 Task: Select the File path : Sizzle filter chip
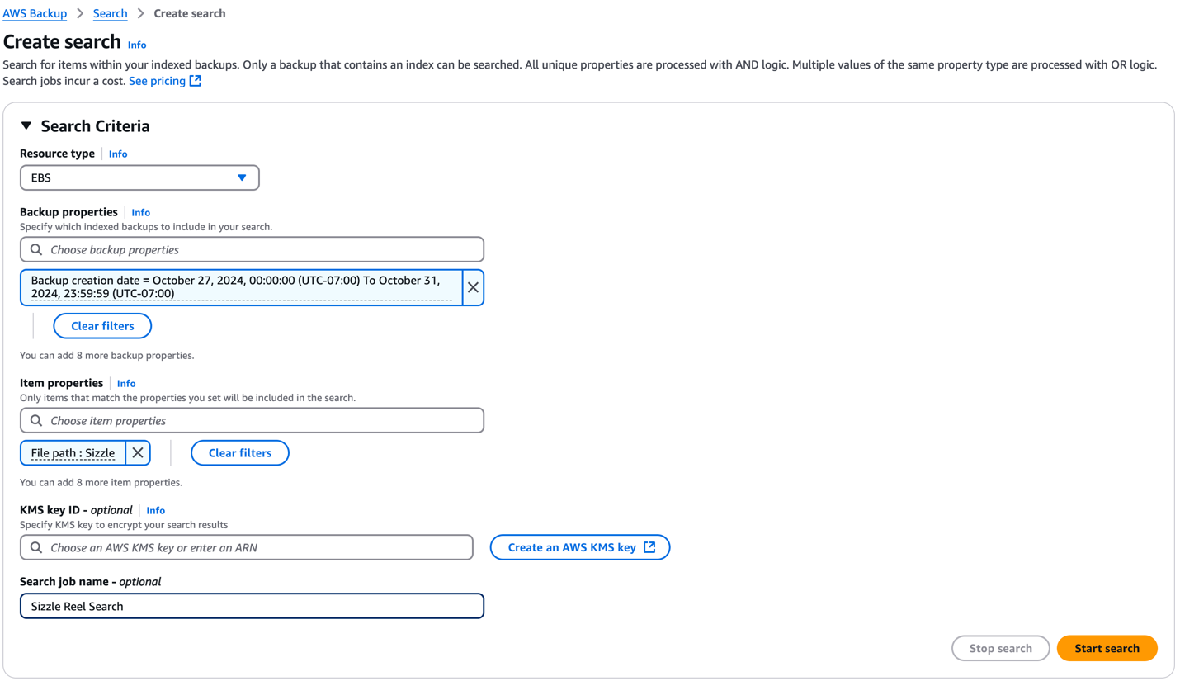(72, 452)
